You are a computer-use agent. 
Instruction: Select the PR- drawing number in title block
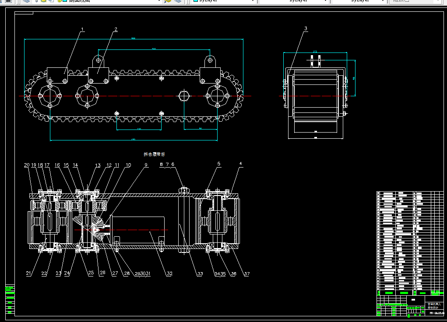pyautogui.click(x=437, y=313)
